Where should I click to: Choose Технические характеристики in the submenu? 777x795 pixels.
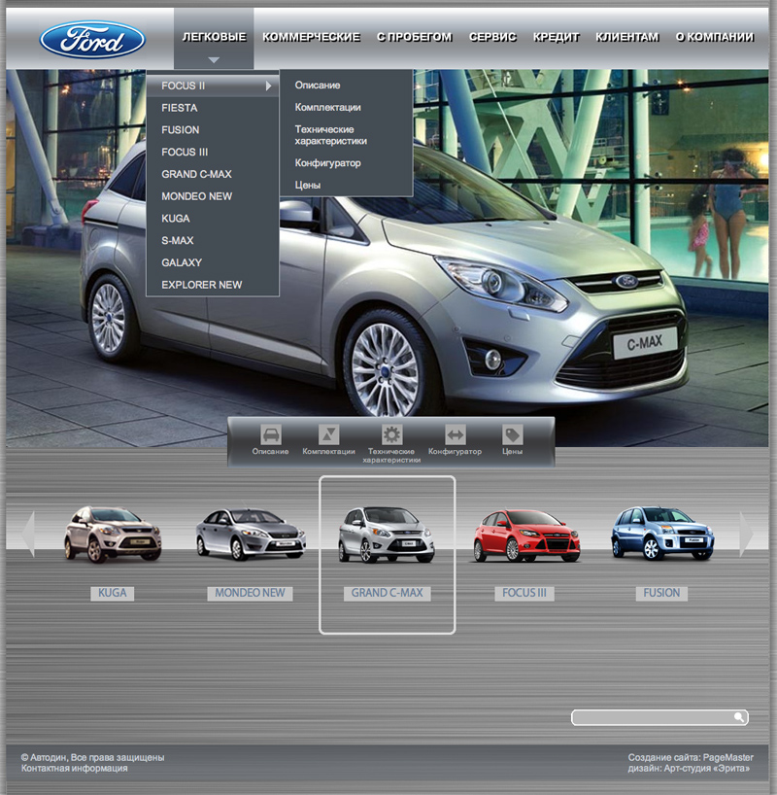coord(331,135)
